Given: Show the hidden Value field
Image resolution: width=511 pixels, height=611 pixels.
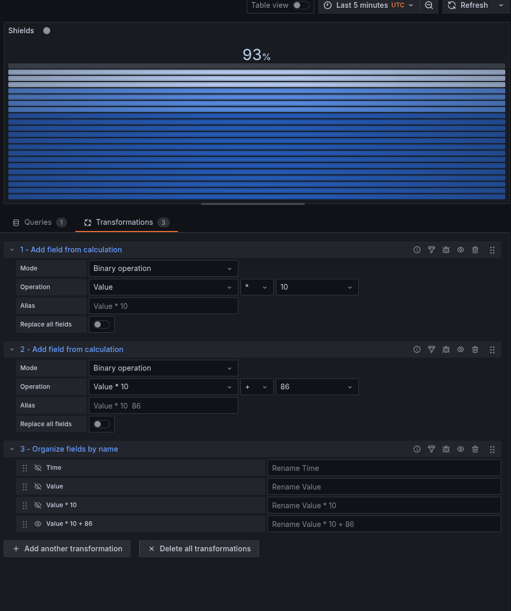Looking at the screenshot, I should (38, 486).
